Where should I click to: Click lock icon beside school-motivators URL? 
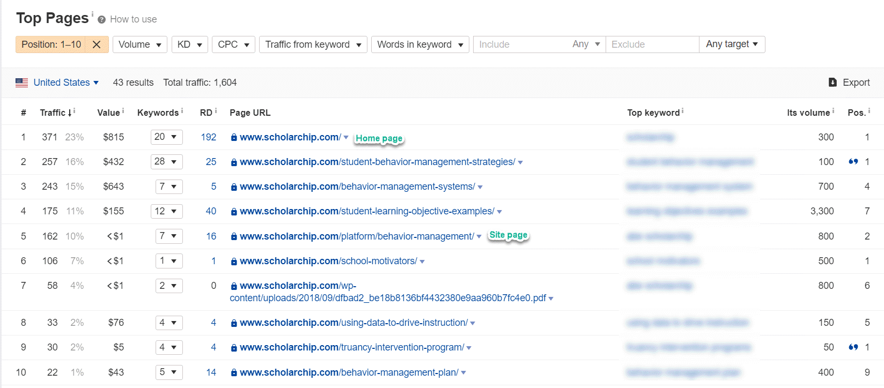click(234, 262)
